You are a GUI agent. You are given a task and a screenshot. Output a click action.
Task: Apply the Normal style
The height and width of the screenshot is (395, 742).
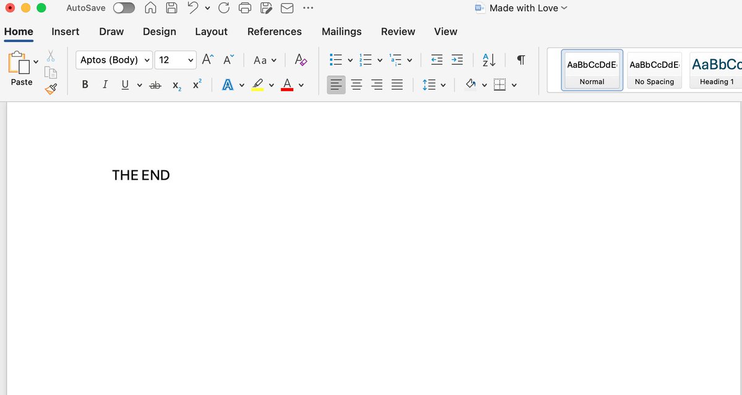pos(592,70)
